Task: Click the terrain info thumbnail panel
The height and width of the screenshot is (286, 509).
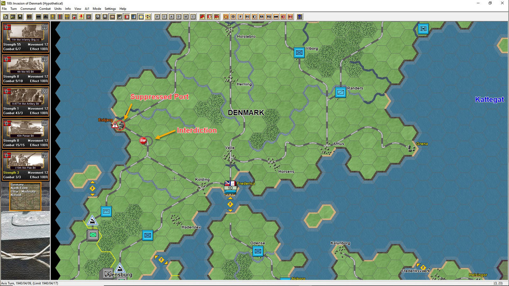Action: tap(25, 196)
